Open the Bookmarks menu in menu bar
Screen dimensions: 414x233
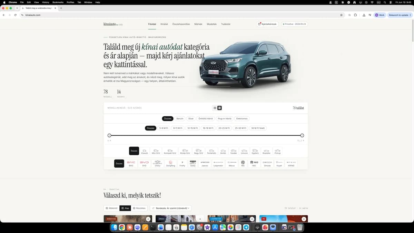58,2
